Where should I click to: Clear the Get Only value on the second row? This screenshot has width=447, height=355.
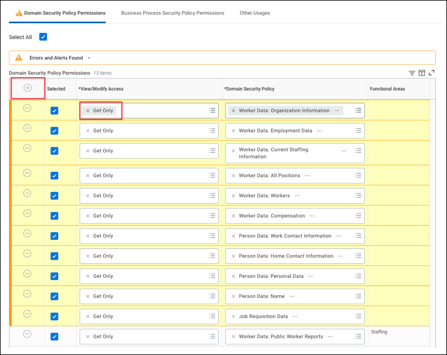point(87,130)
